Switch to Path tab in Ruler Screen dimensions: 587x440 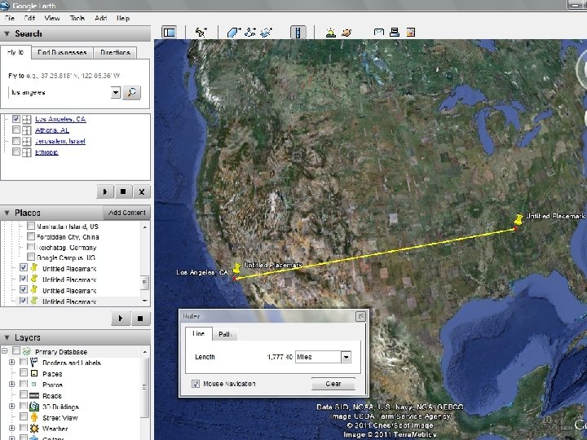point(225,334)
